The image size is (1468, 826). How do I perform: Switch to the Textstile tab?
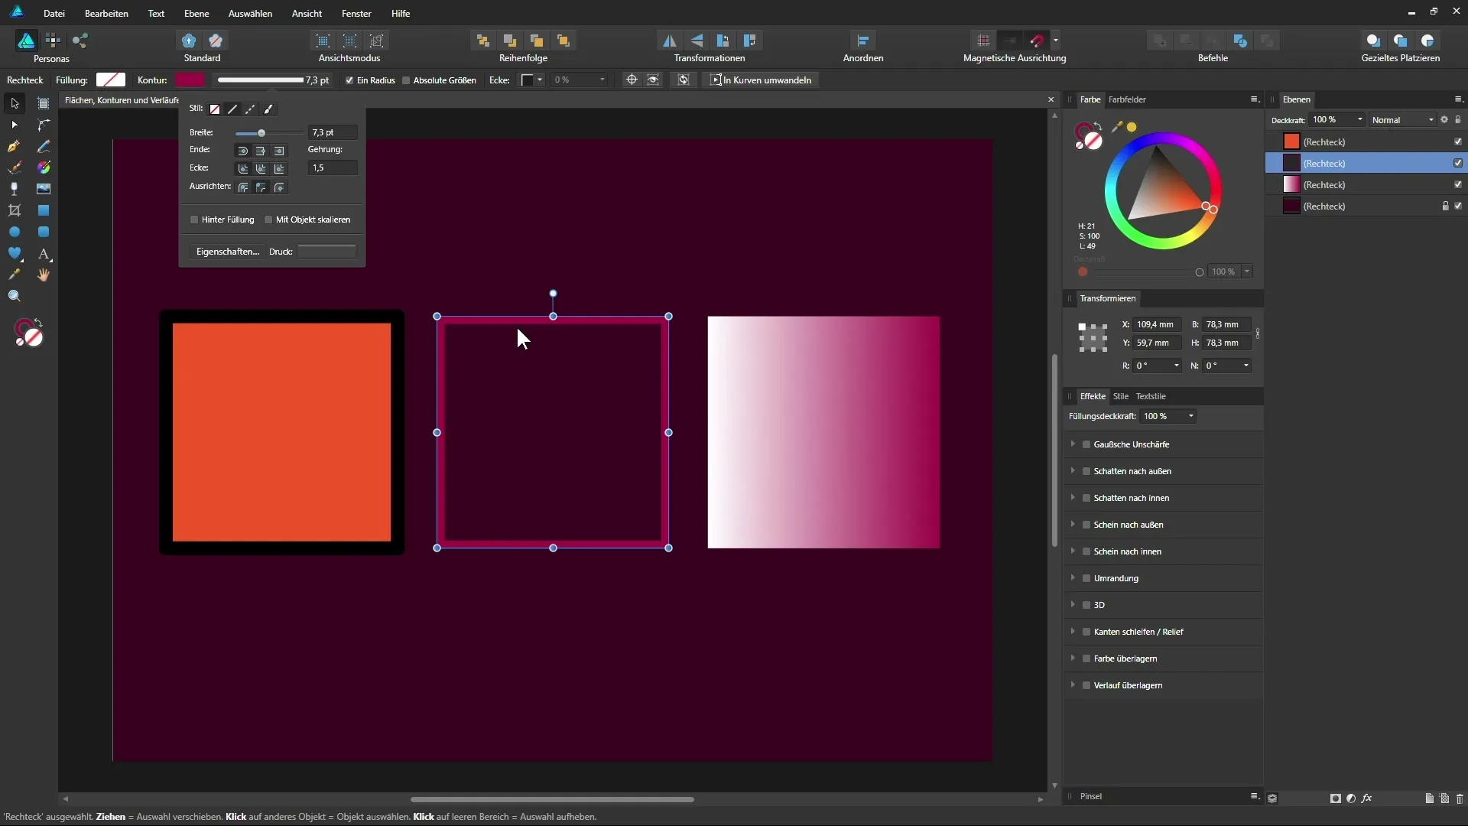pos(1151,396)
